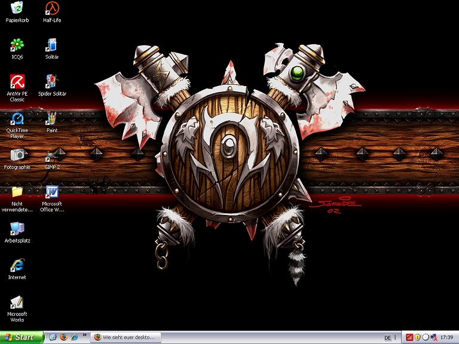Click the AntiVir PE Classic icon

(x=17, y=88)
